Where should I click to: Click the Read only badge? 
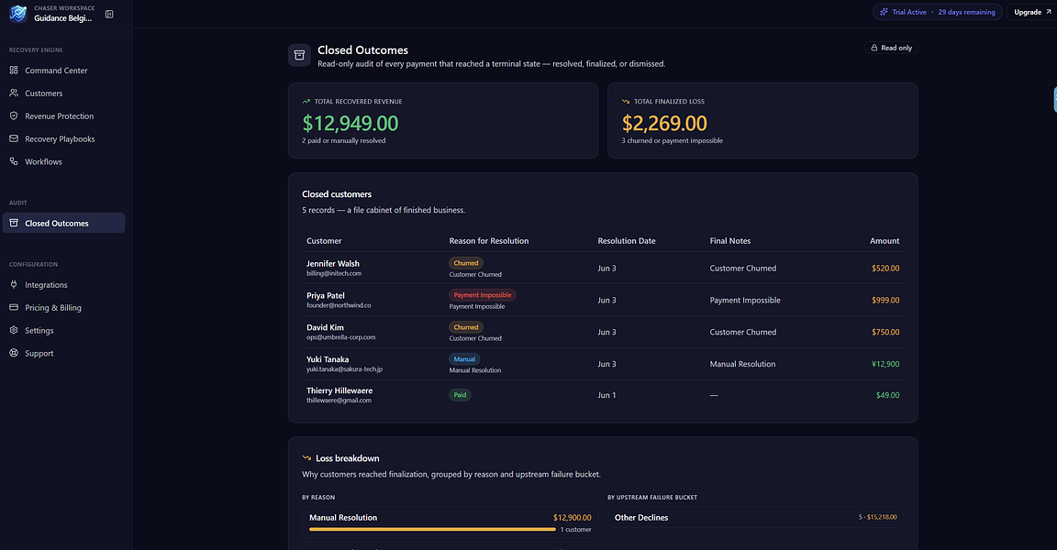pyautogui.click(x=891, y=48)
